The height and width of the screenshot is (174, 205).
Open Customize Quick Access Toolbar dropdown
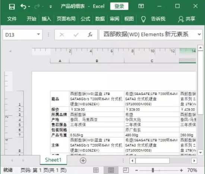(x=51, y=7)
